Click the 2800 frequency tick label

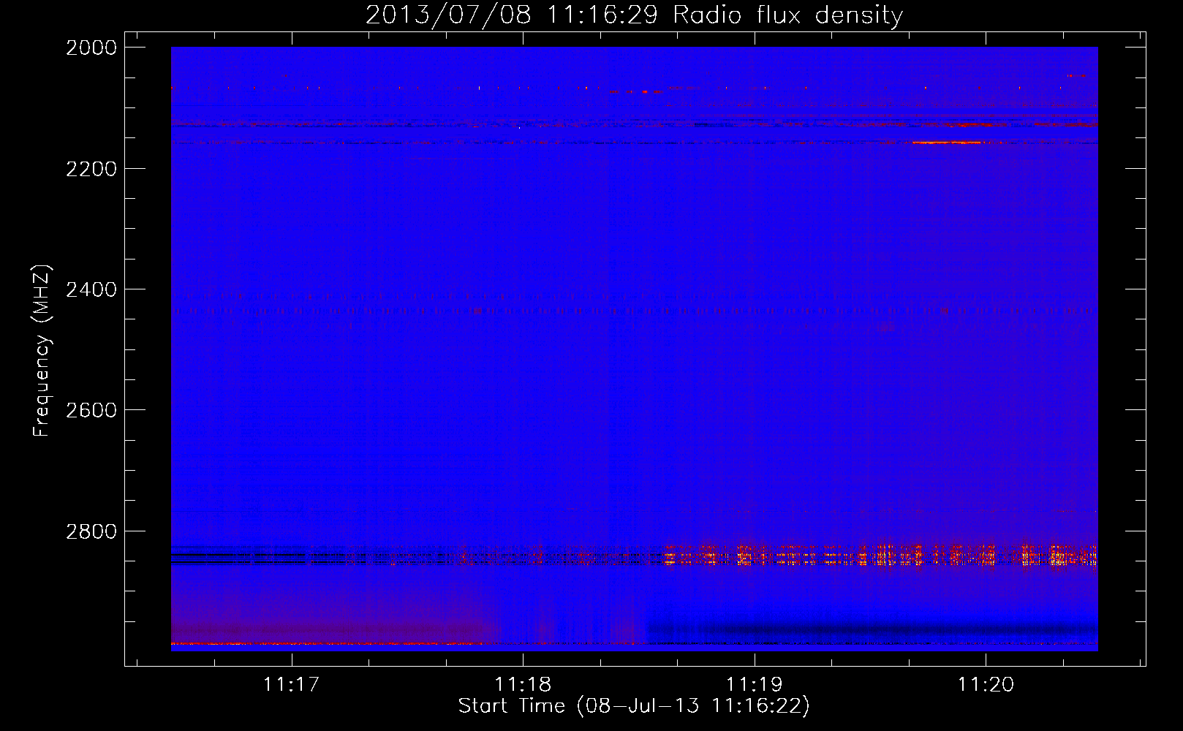coord(91,531)
